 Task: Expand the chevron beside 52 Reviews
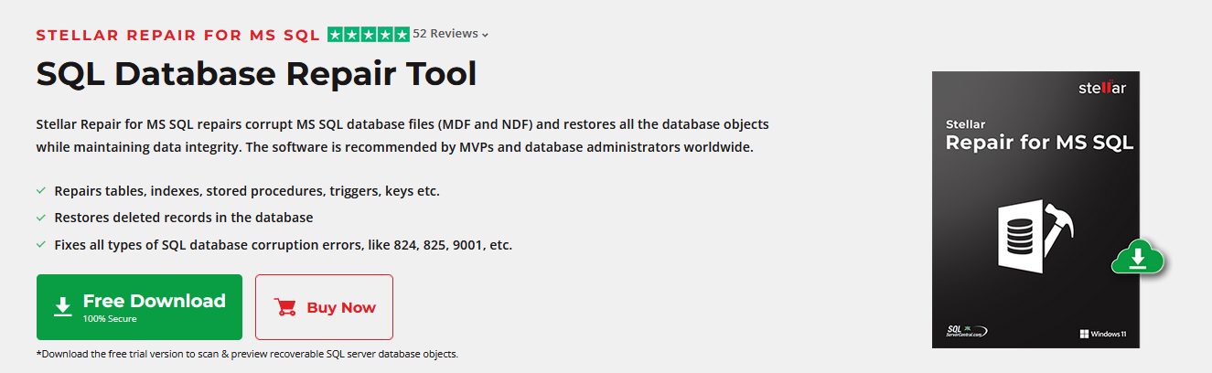point(485,36)
